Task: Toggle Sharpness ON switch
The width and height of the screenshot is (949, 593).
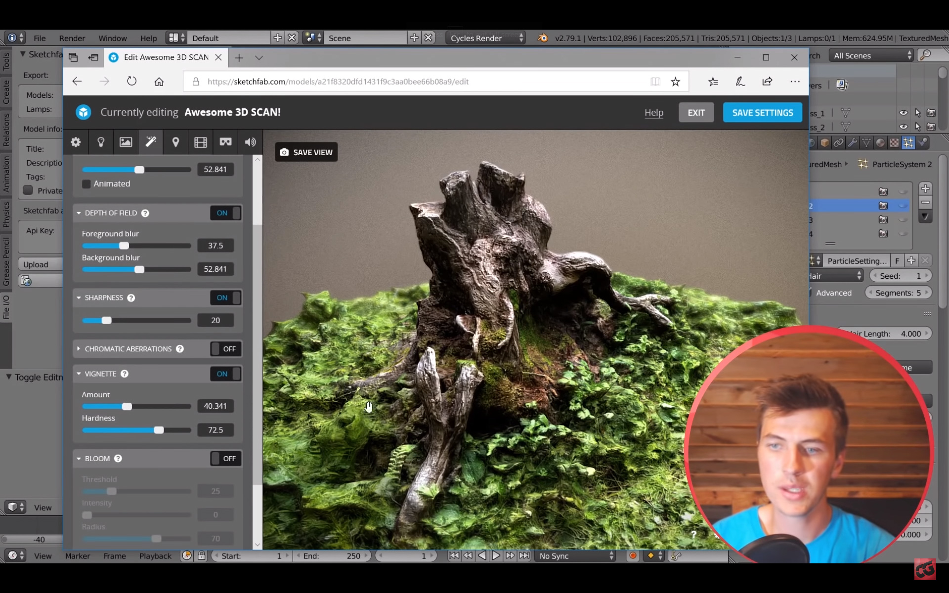Action: point(226,298)
